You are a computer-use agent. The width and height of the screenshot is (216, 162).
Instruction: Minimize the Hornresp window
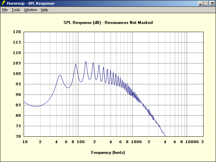(200, 3)
